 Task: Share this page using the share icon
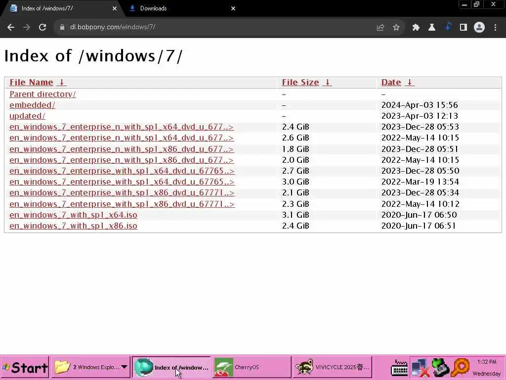(380, 28)
